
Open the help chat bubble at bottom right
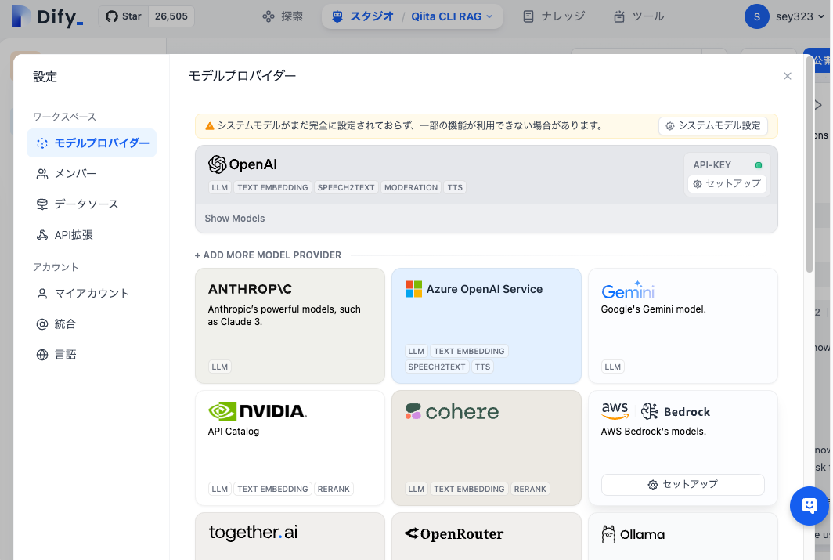pyautogui.click(x=809, y=506)
